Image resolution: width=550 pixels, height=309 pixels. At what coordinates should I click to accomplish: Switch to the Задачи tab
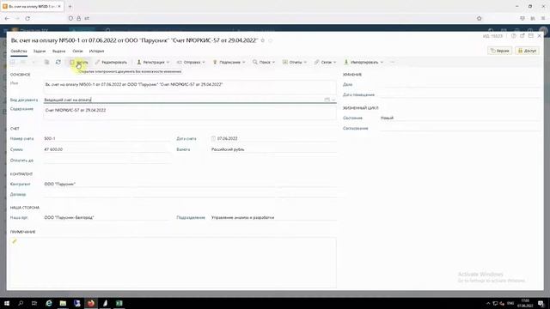pos(40,51)
